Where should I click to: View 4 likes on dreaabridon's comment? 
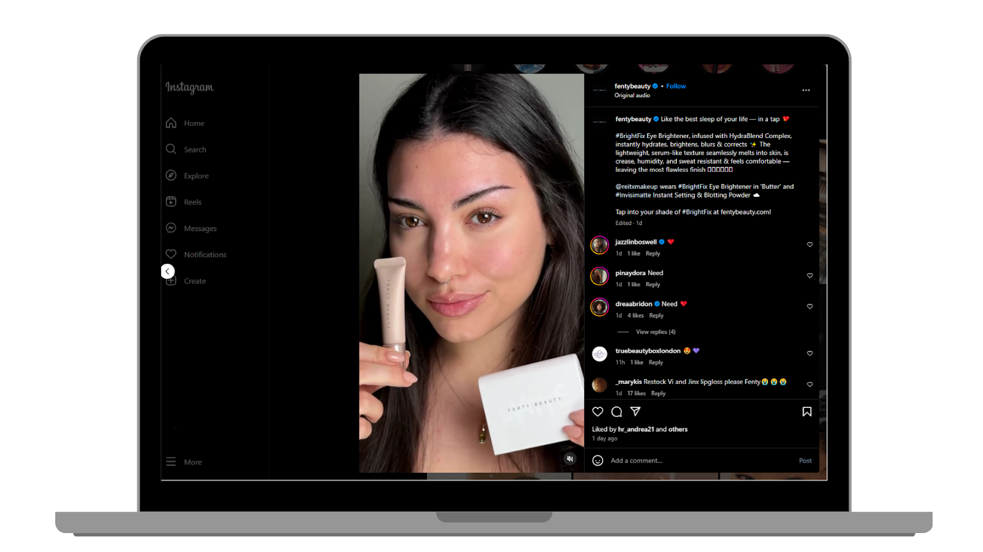click(x=635, y=316)
